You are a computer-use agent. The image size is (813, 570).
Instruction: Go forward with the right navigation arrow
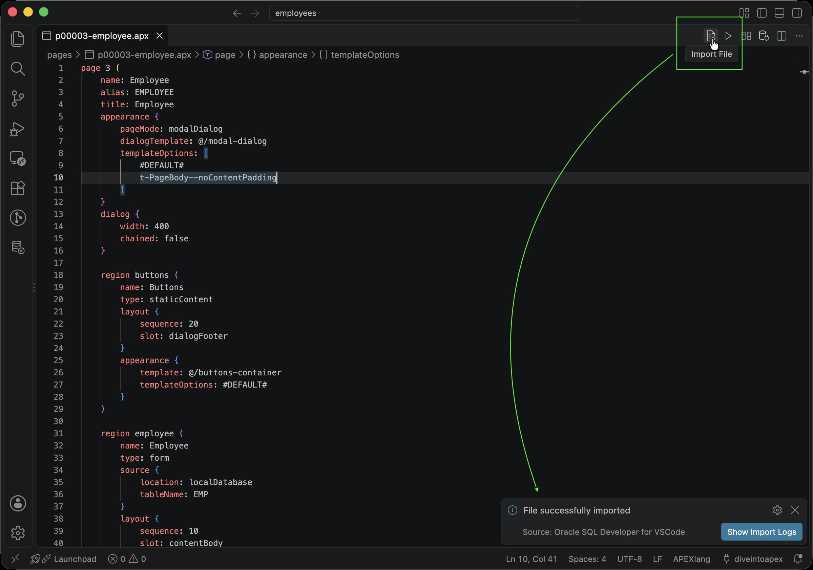[x=255, y=13]
